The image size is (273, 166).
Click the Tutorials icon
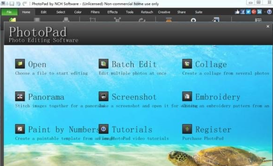click(x=104, y=129)
